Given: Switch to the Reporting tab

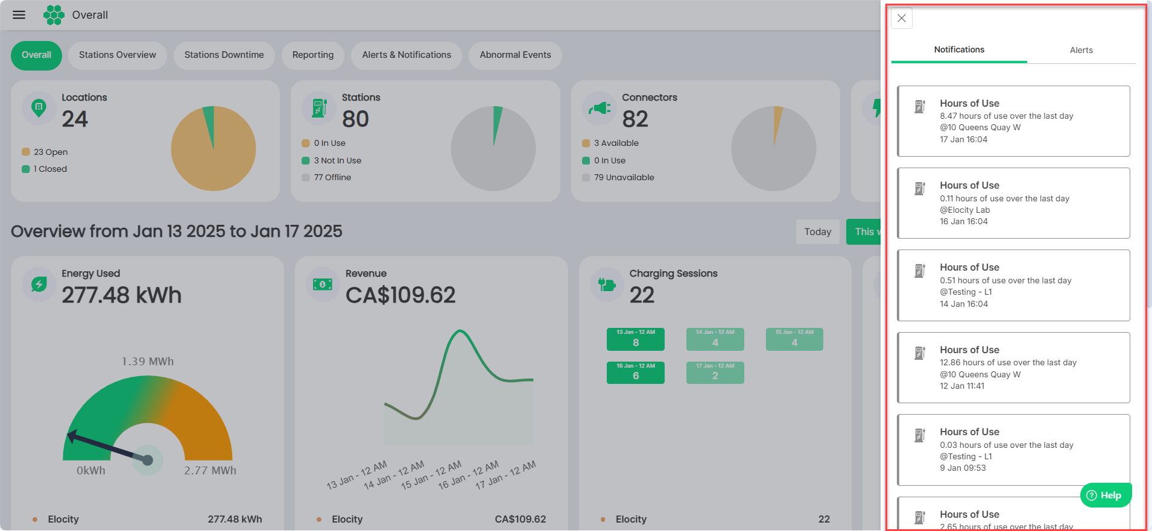Looking at the screenshot, I should [x=313, y=55].
